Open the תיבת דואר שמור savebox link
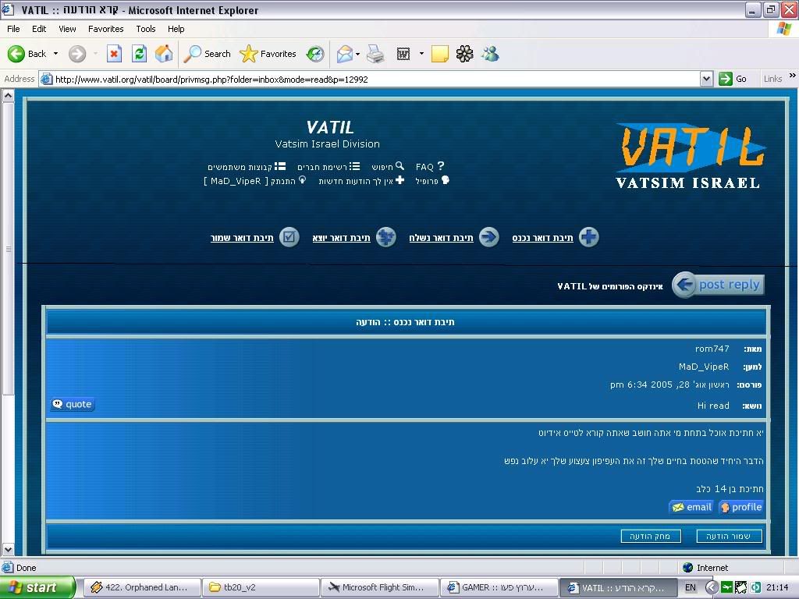This screenshot has width=799, height=599. tap(242, 238)
